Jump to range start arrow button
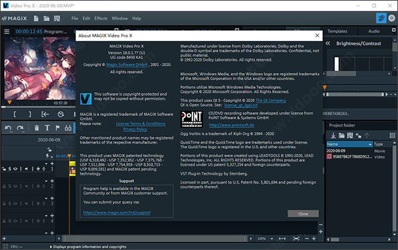The width and height of the screenshot is (398, 250). [x=45, y=115]
